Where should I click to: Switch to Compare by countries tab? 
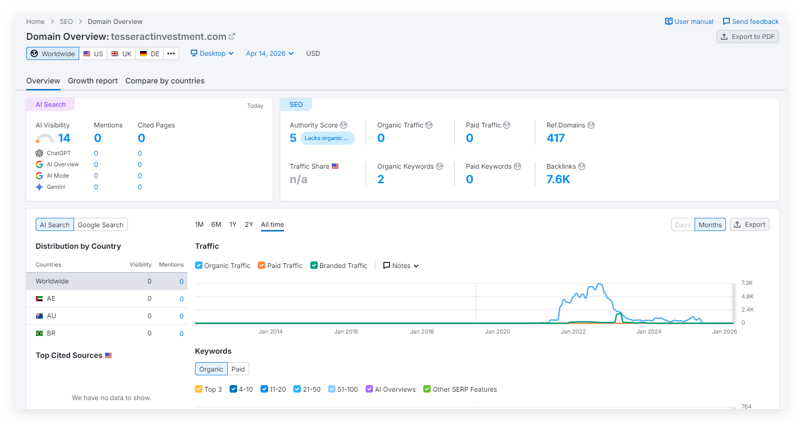[x=165, y=81]
